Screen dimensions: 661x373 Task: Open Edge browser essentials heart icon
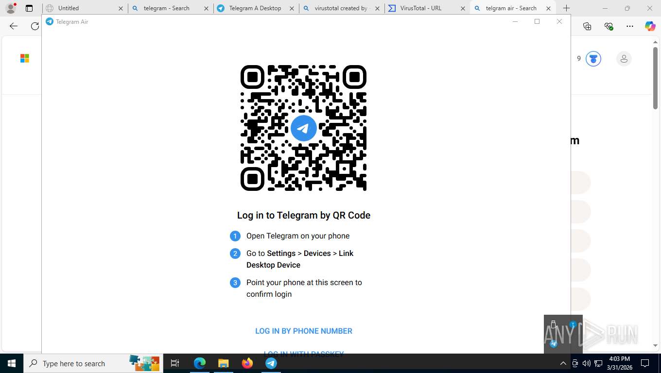coord(609,26)
